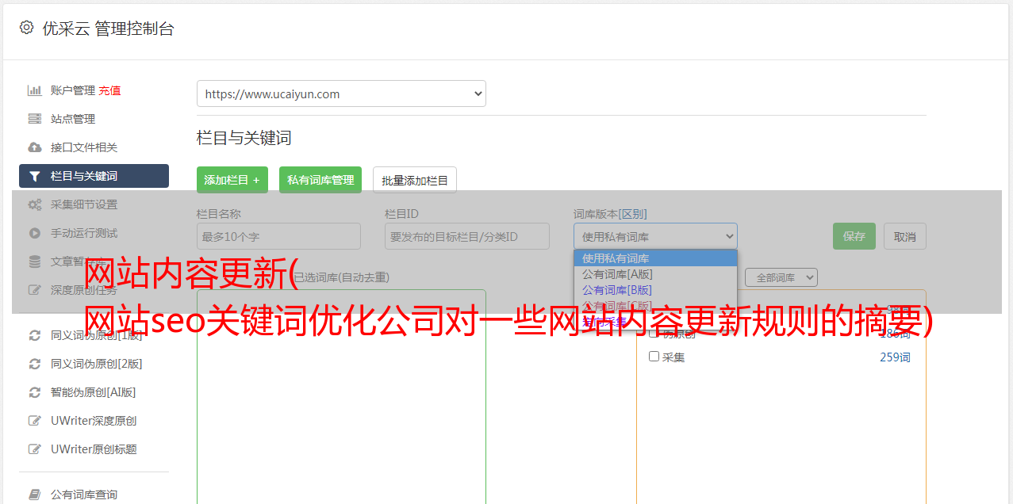Click the 已选词库 box with the green border

tap(341, 396)
